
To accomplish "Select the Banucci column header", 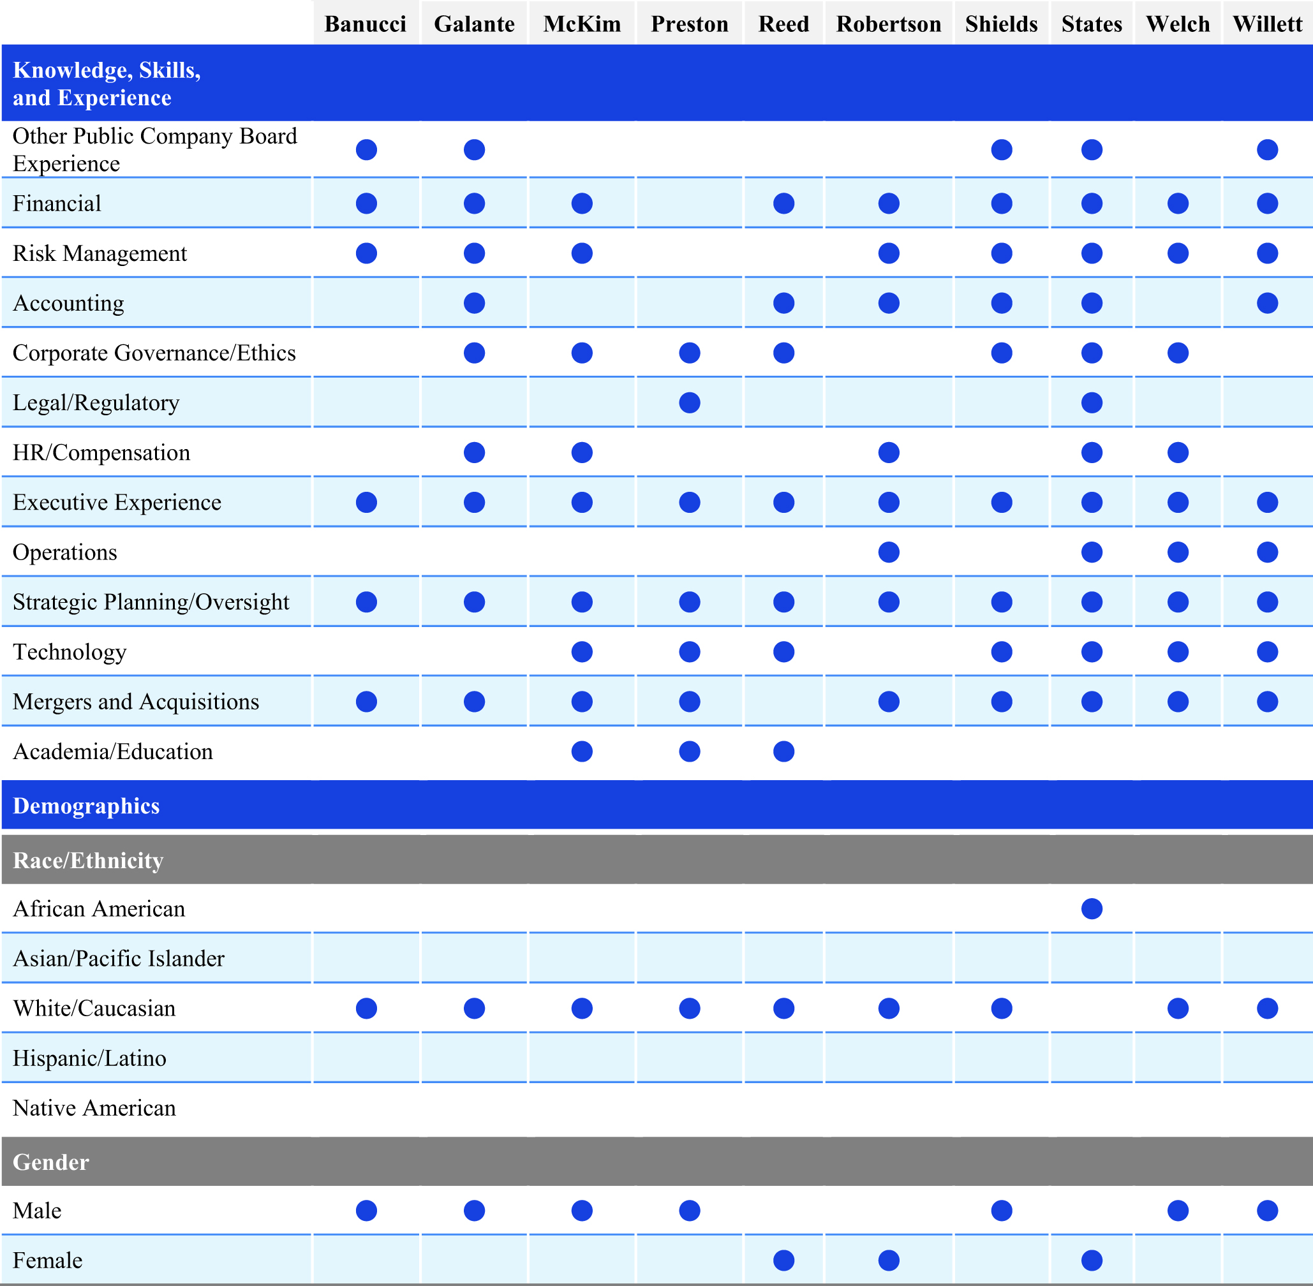I will click(x=366, y=24).
